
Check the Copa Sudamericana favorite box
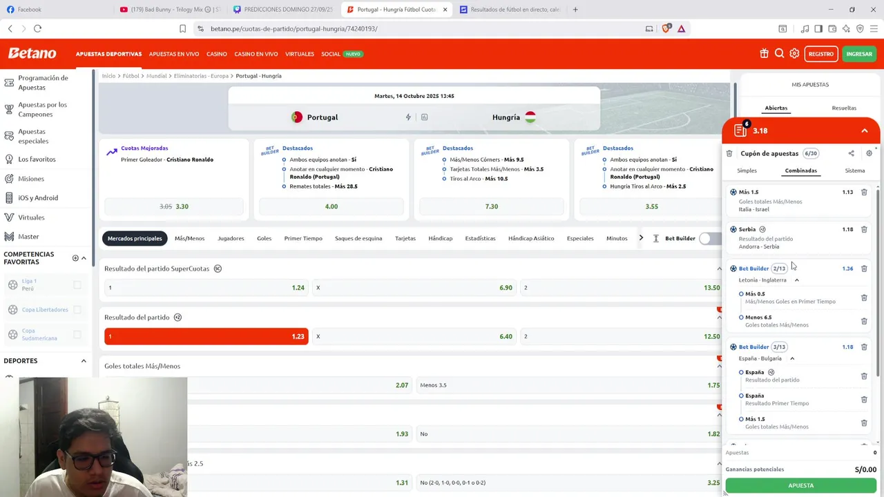pos(77,335)
